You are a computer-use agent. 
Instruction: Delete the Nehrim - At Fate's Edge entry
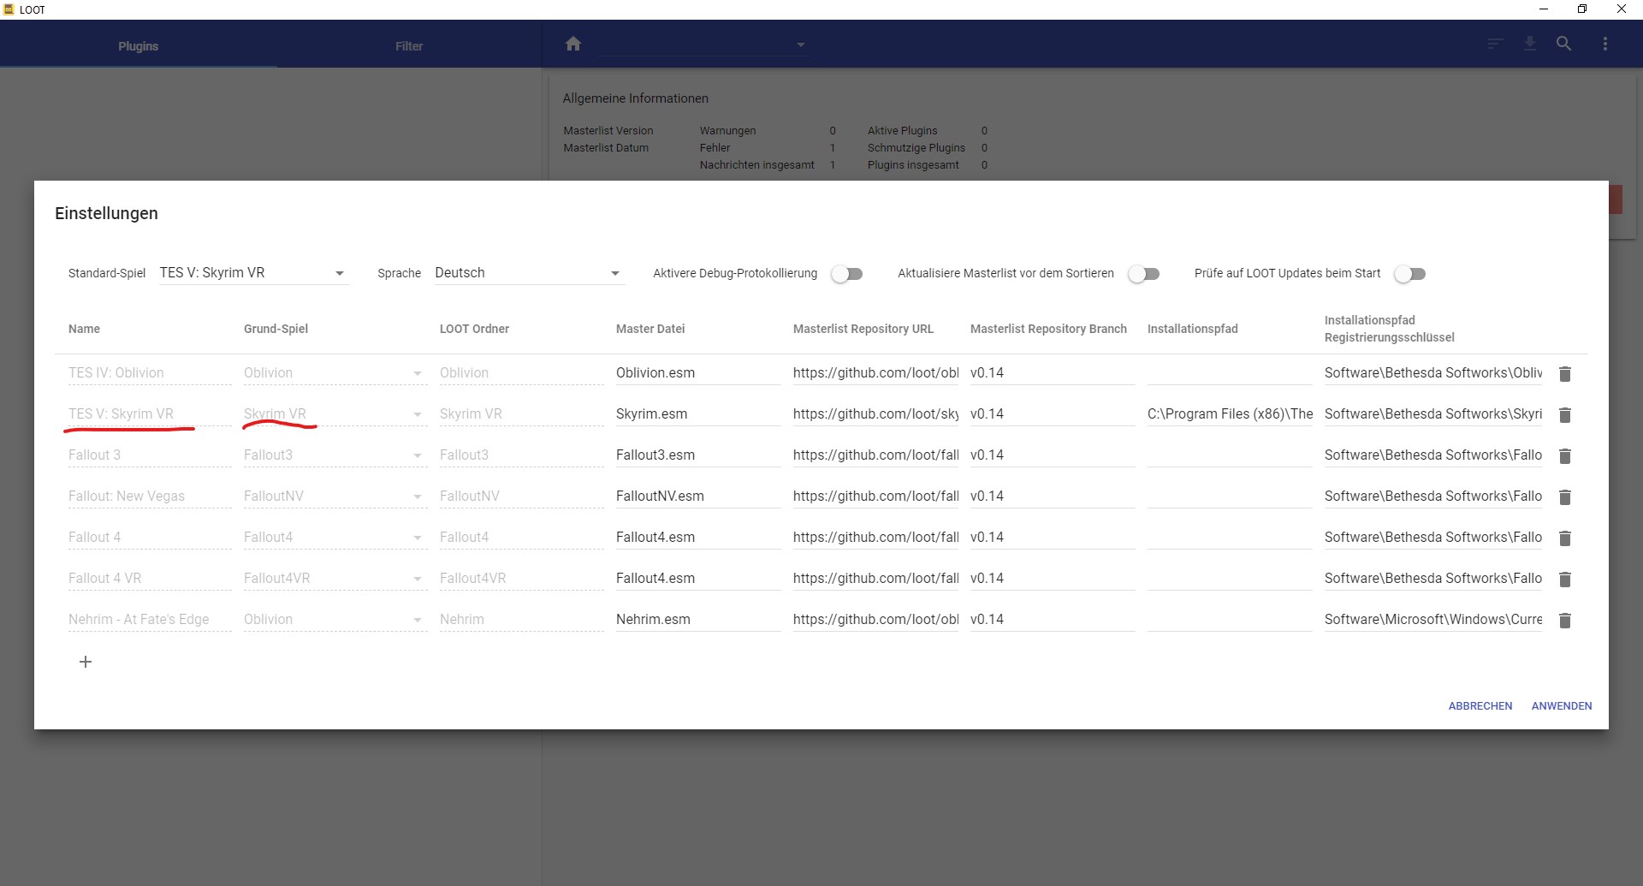click(1565, 621)
